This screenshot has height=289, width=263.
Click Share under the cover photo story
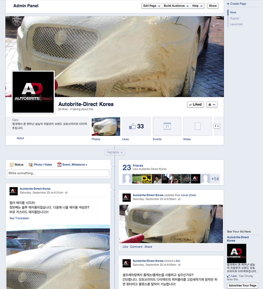tap(148, 247)
